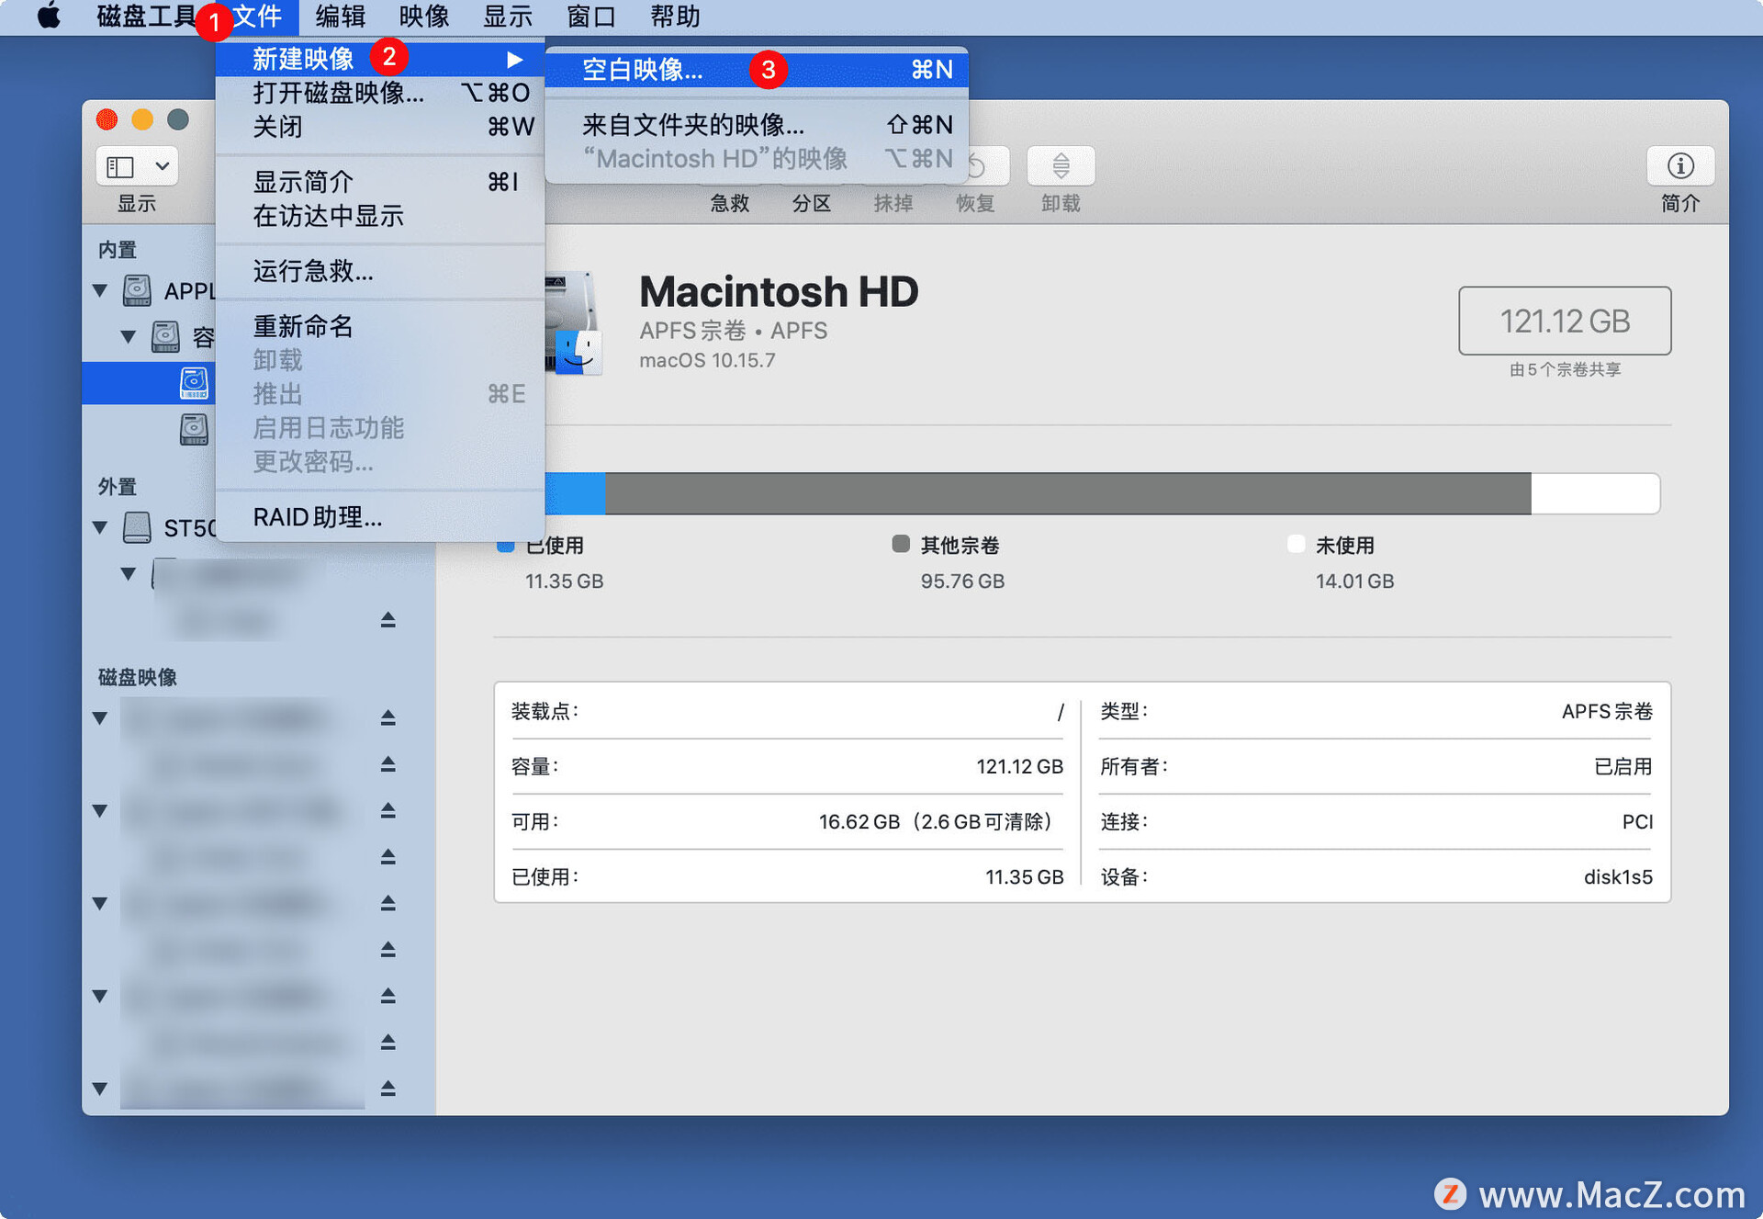Open the 编辑 menu

point(340,16)
